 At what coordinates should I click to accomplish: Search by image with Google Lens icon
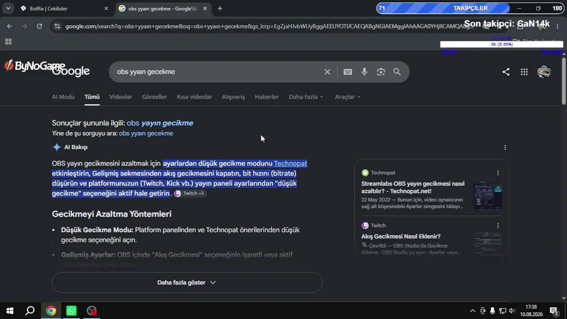(381, 72)
